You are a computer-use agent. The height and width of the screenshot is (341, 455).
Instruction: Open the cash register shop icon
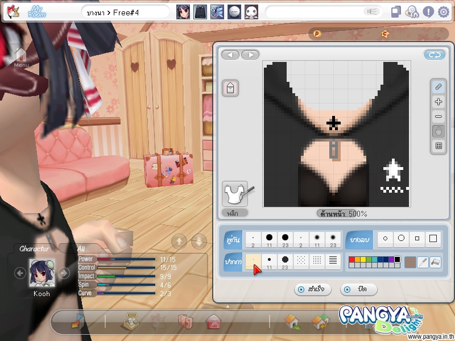coord(131,321)
